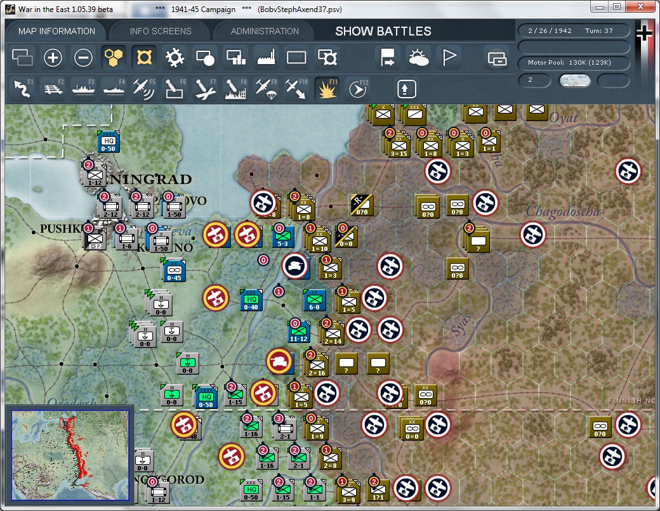Select the blue HQ 0-40 unit

click(x=251, y=301)
